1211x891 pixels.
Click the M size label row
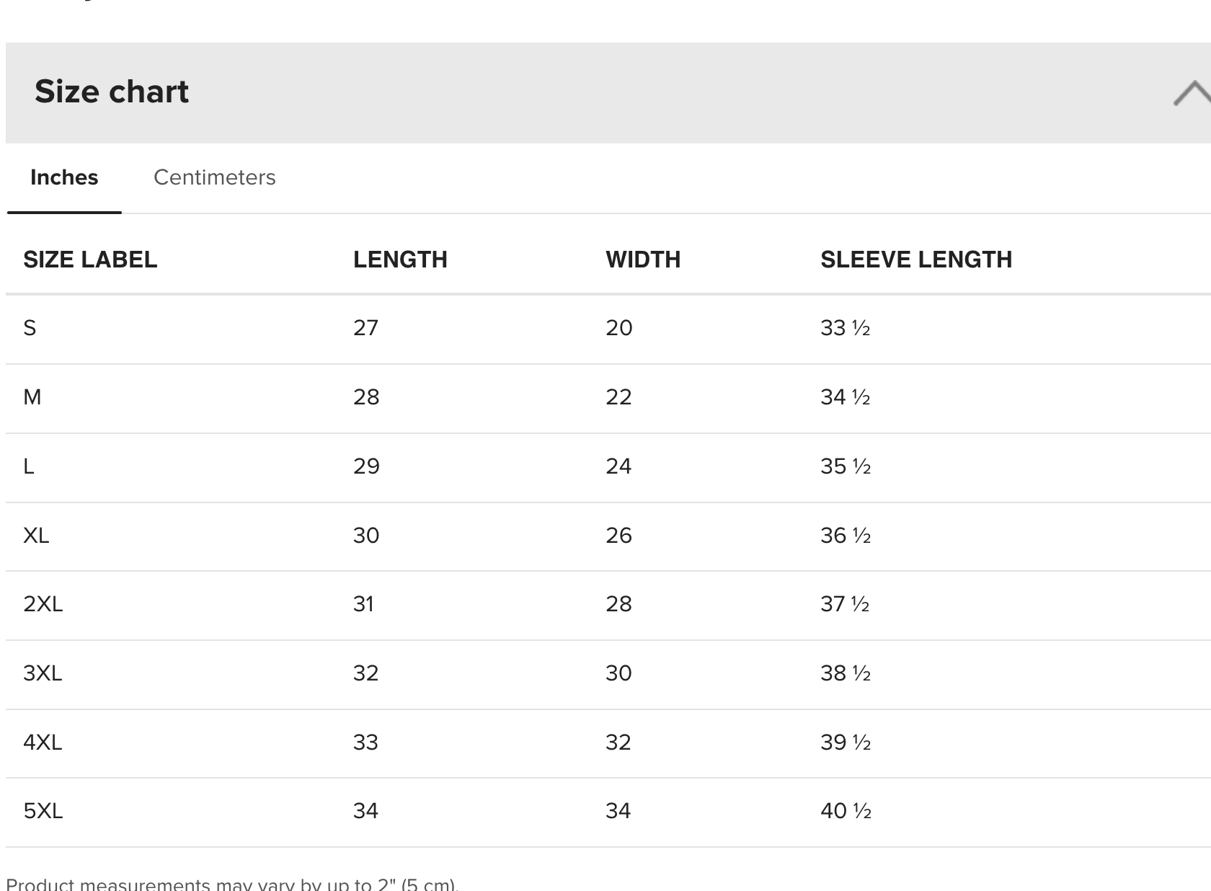pos(32,397)
